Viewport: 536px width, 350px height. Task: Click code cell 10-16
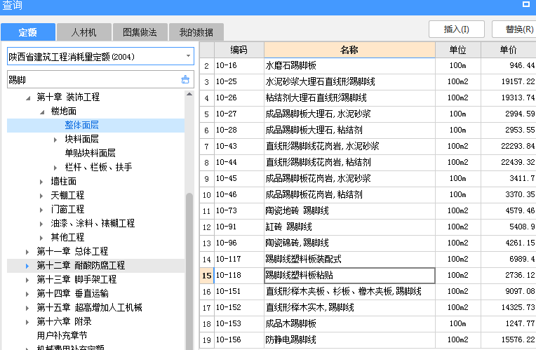point(239,66)
